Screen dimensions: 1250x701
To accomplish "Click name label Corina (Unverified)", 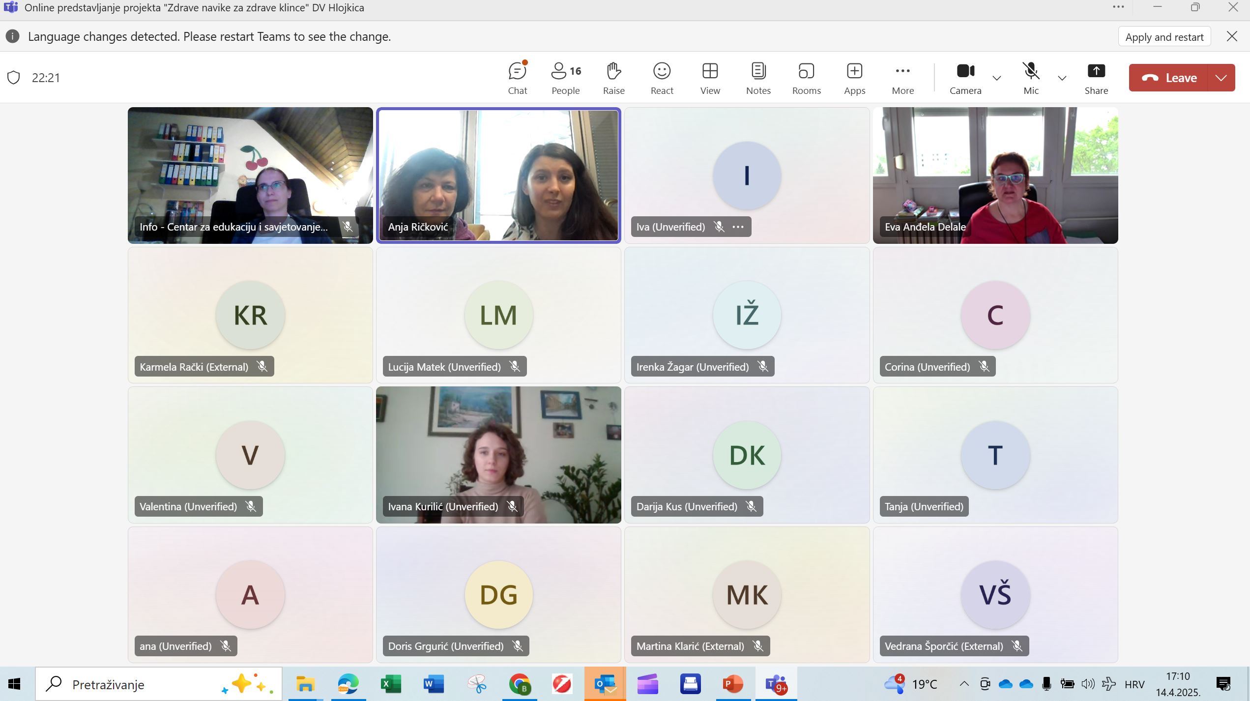I will (x=927, y=367).
